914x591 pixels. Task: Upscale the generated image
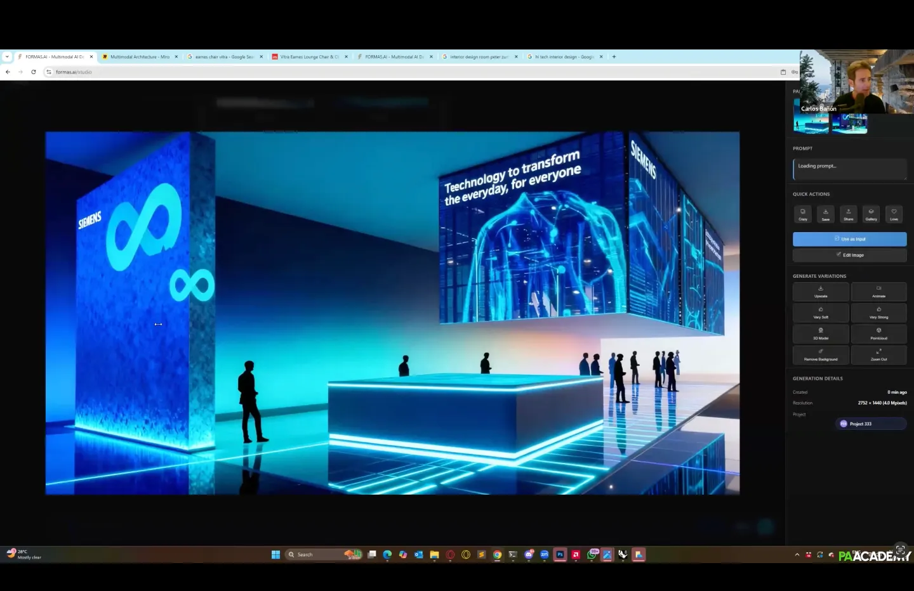[x=821, y=292]
